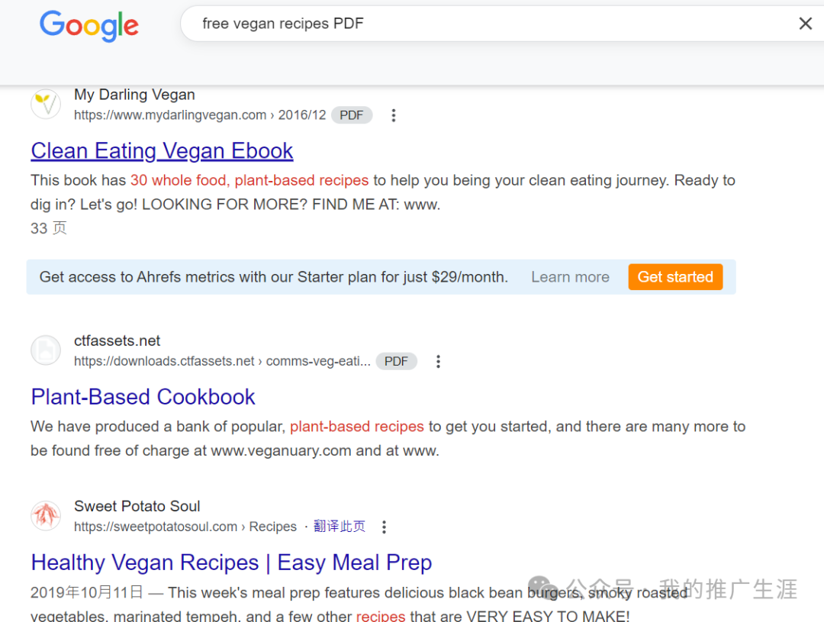The height and width of the screenshot is (622, 824).
Task: Click Learn more in the Ahrefs banner
Action: pos(570,277)
